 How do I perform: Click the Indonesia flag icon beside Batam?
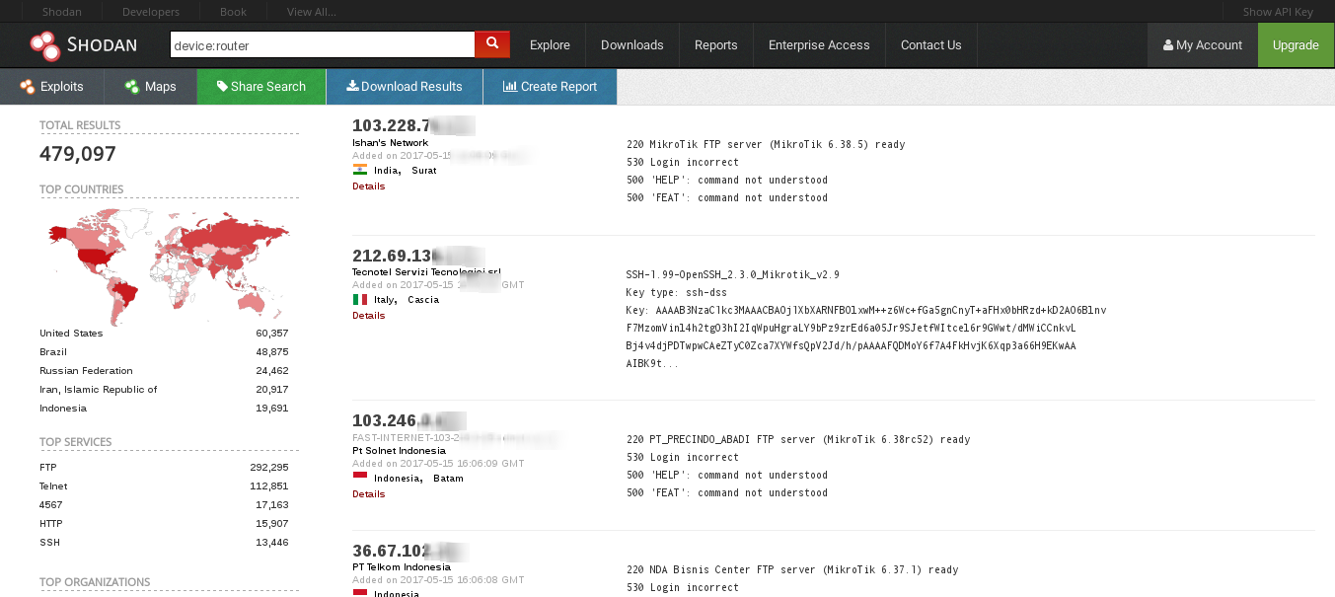[359, 478]
